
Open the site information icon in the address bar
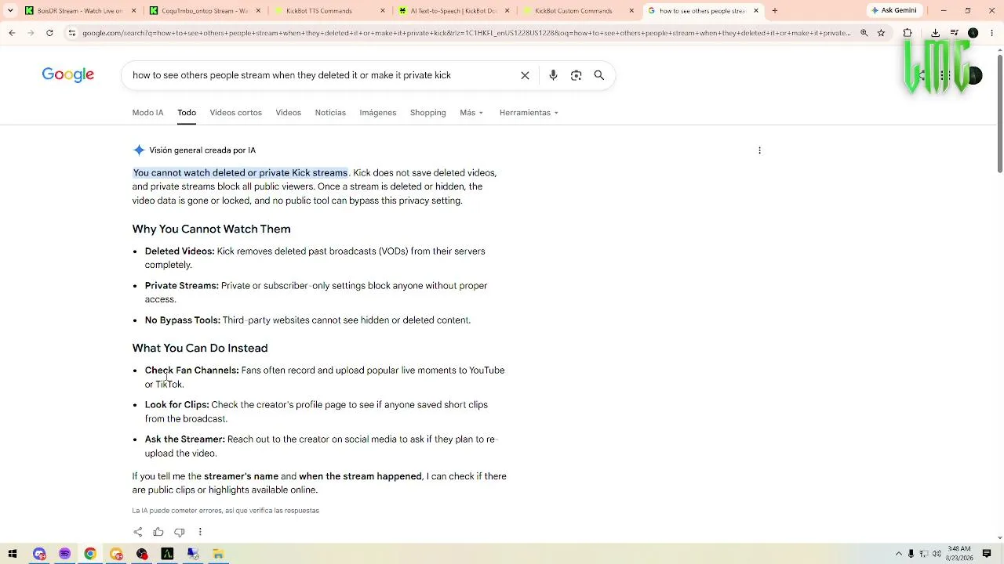coord(72,33)
